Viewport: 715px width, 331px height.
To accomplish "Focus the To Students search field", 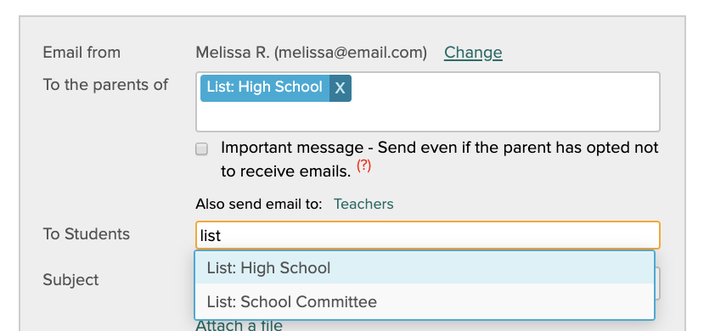I will coord(428,235).
